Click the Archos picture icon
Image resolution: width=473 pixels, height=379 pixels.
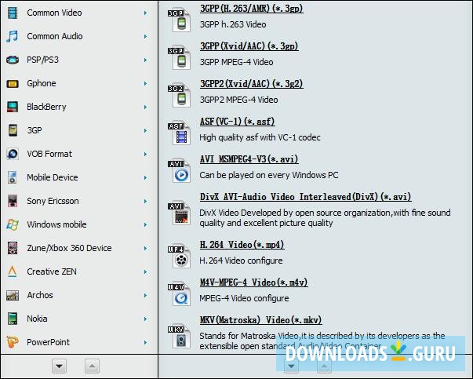pyautogui.click(x=13, y=295)
